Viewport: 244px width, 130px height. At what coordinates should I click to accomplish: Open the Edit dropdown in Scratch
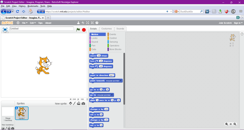coord(33,23)
